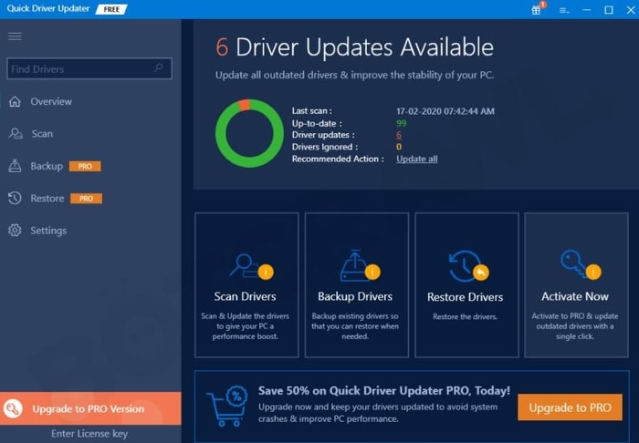Click the drivers ignored count 0
The height and width of the screenshot is (443, 639).
399,147
